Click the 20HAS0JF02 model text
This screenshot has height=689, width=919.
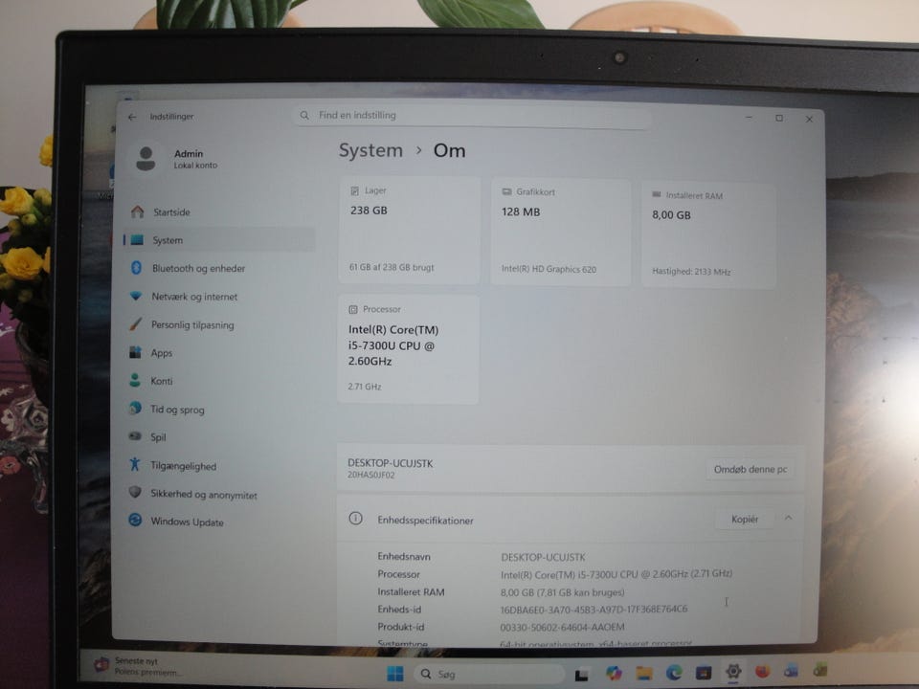pyautogui.click(x=371, y=476)
